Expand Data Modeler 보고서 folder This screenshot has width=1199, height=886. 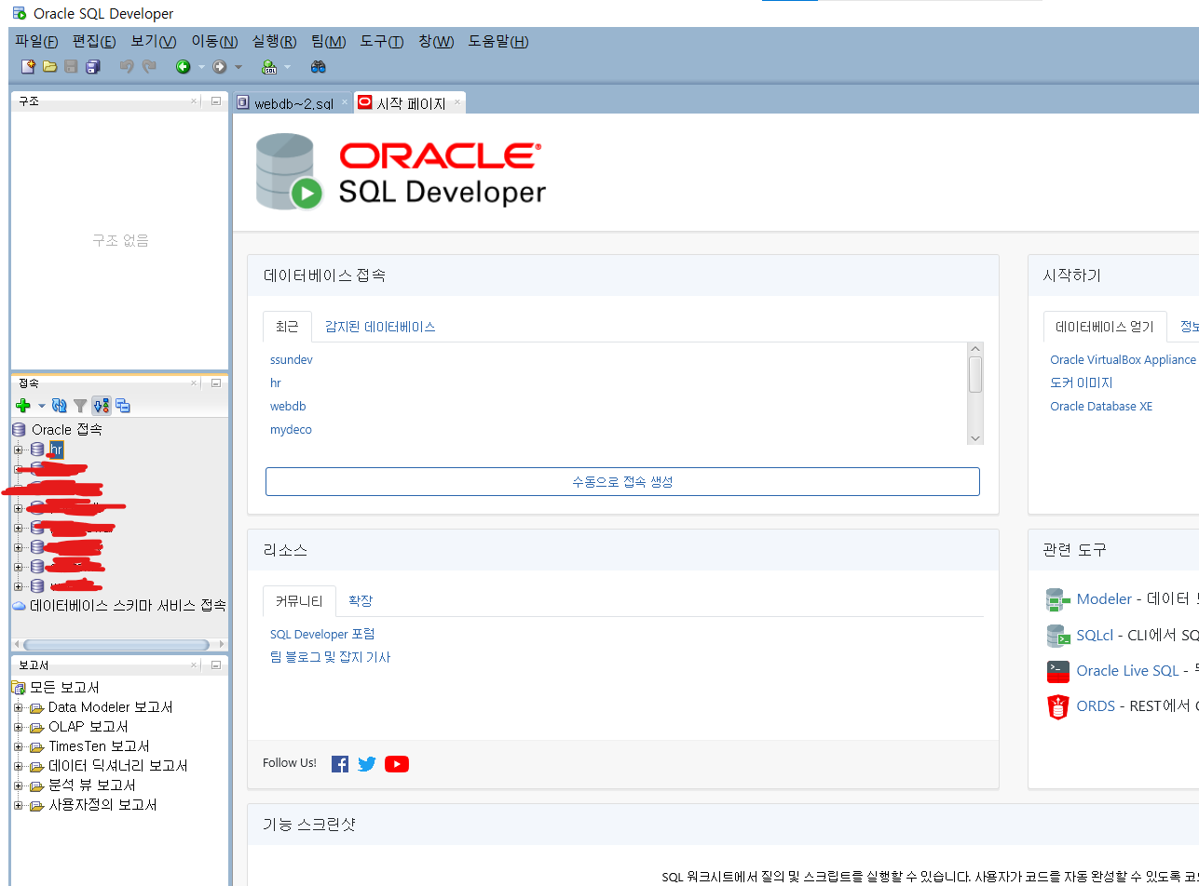pos(18,707)
